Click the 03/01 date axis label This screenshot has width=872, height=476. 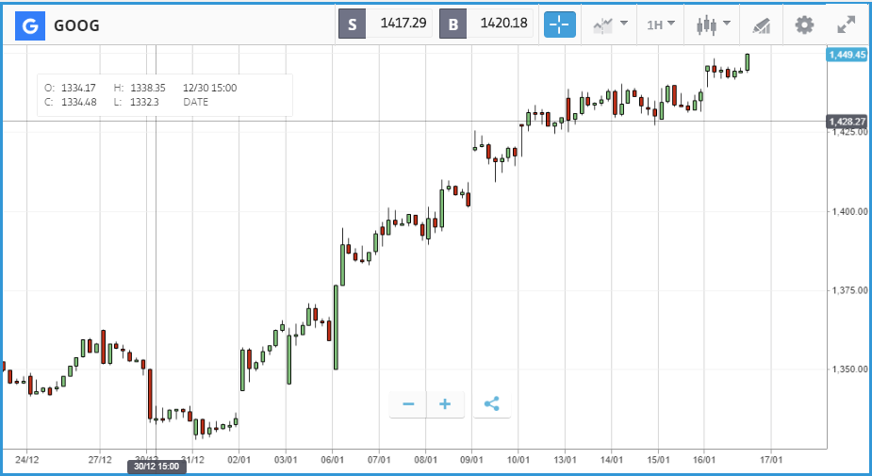[286, 460]
